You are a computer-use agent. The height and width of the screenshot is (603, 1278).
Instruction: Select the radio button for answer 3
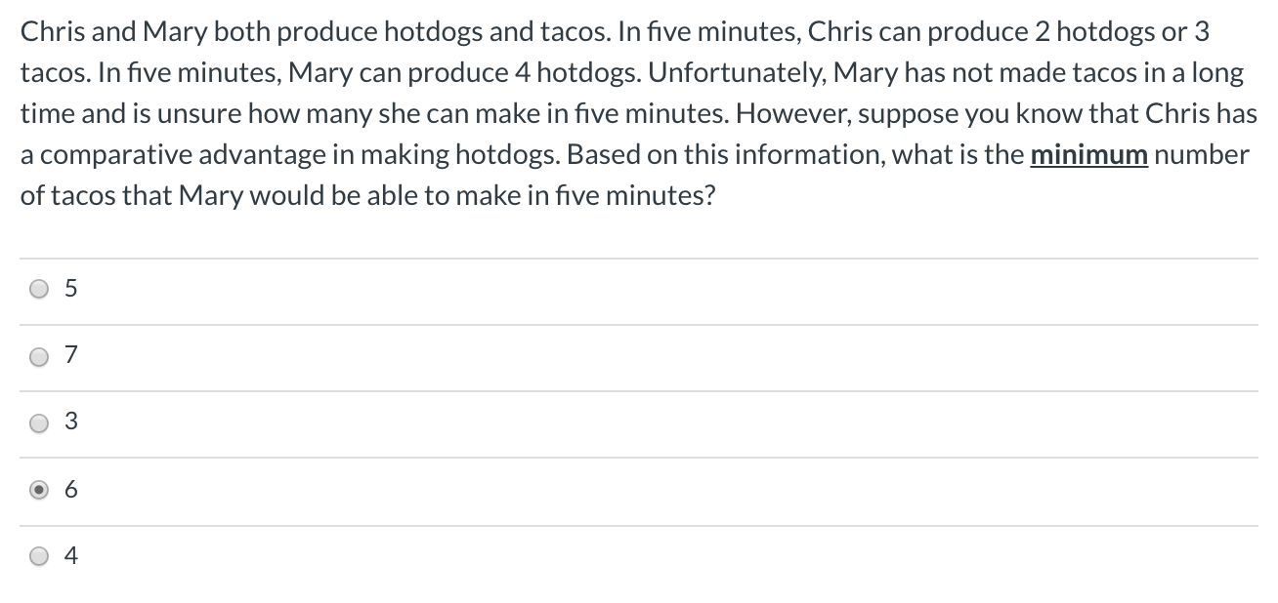39,422
